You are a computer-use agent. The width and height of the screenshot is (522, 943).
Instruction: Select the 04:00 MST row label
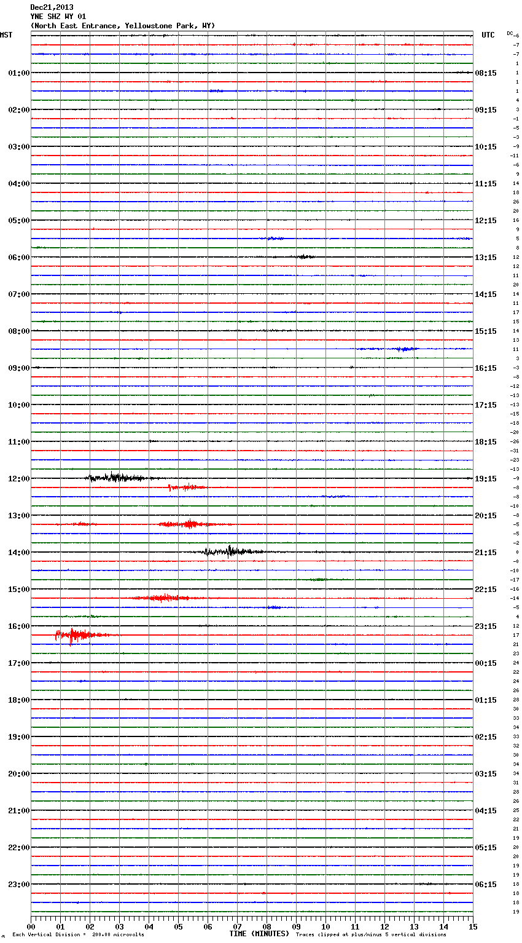(19, 184)
